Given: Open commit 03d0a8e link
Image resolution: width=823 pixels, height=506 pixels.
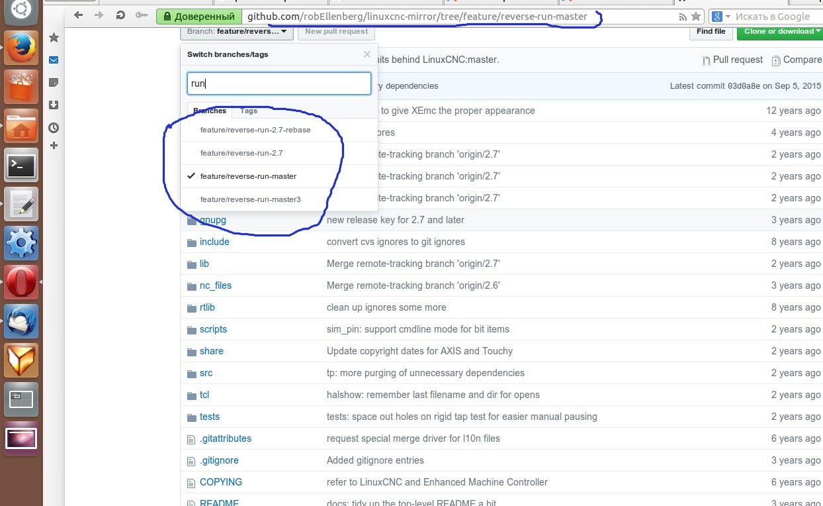Looking at the screenshot, I should (x=744, y=86).
